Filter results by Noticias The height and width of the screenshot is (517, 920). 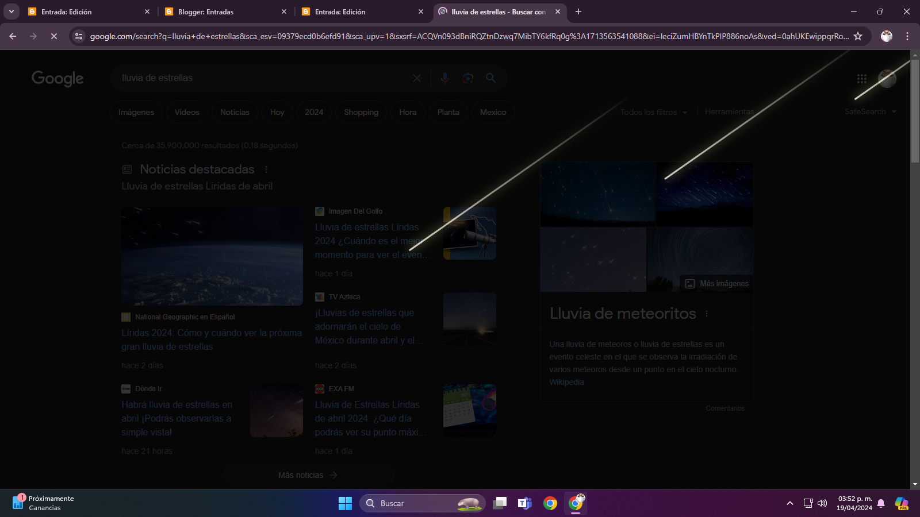pos(235,112)
